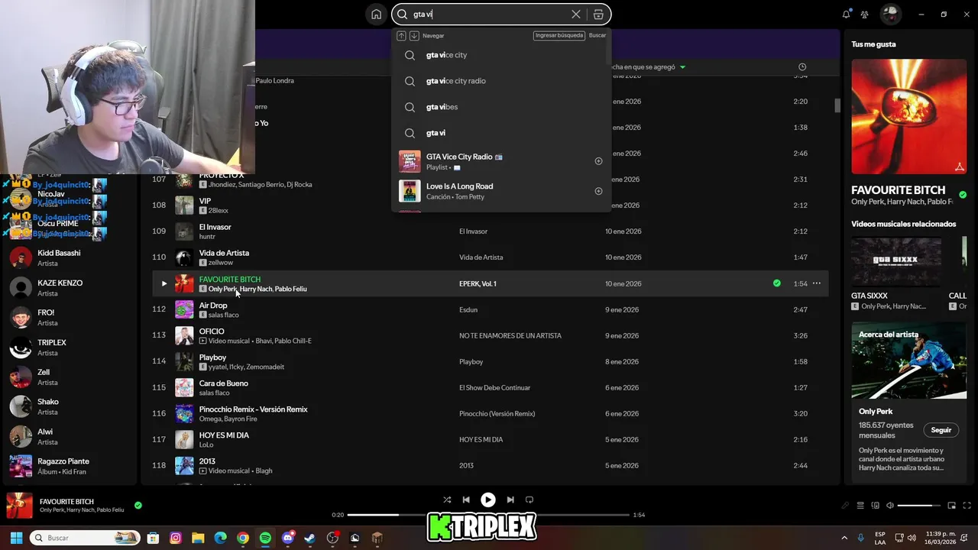This screenshot has width=978, height=550.
Task: Open FAVOURITE BITCH title in right panel
Action: 899,189
